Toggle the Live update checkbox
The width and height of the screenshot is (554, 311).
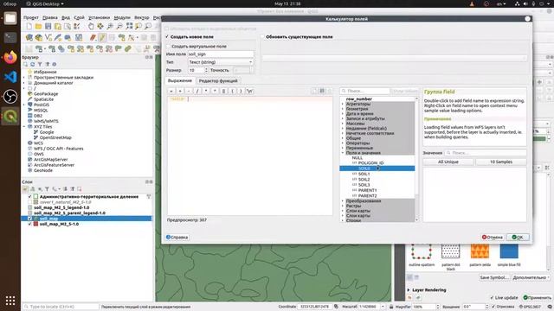(492, 297)
